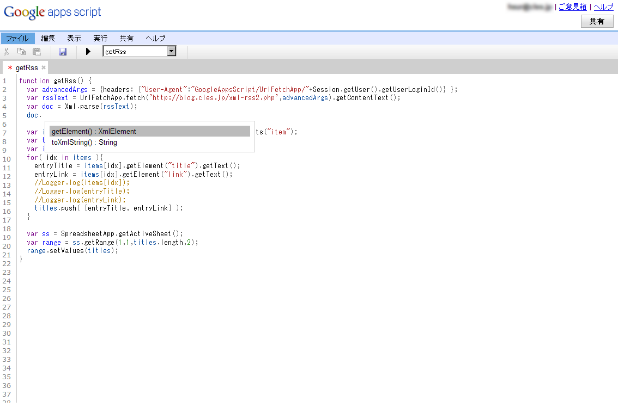Screen dimensions: 618x407
Task: Click the Paste clipboard icon
Action: [x=37, y=51]
